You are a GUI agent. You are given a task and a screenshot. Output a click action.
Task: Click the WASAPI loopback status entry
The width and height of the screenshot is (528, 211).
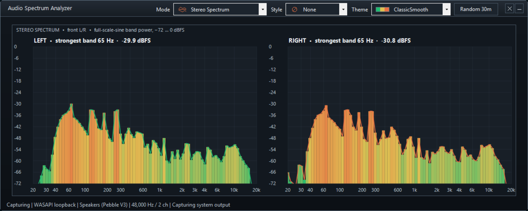click(55, 205)
